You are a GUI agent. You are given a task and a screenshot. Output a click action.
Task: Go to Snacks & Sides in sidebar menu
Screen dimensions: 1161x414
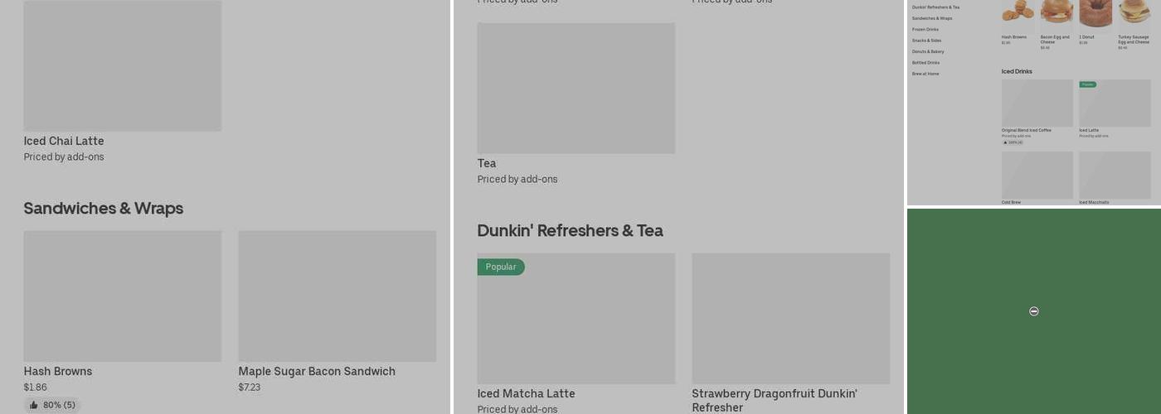coord(926,41)
